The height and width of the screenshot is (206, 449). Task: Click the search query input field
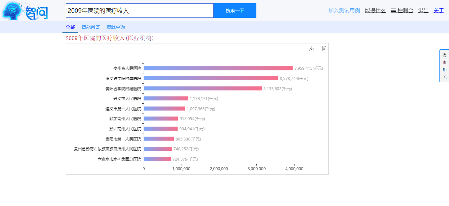click(x=140, y=11)
